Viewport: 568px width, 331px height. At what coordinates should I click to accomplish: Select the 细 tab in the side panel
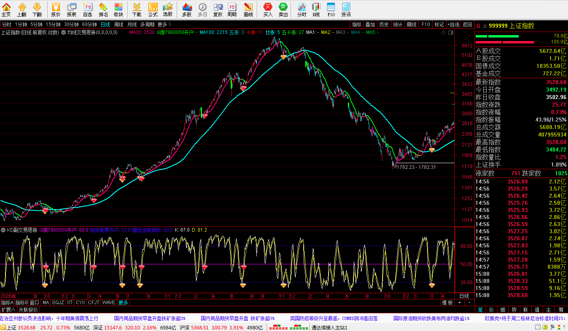(x=503, y=310)
